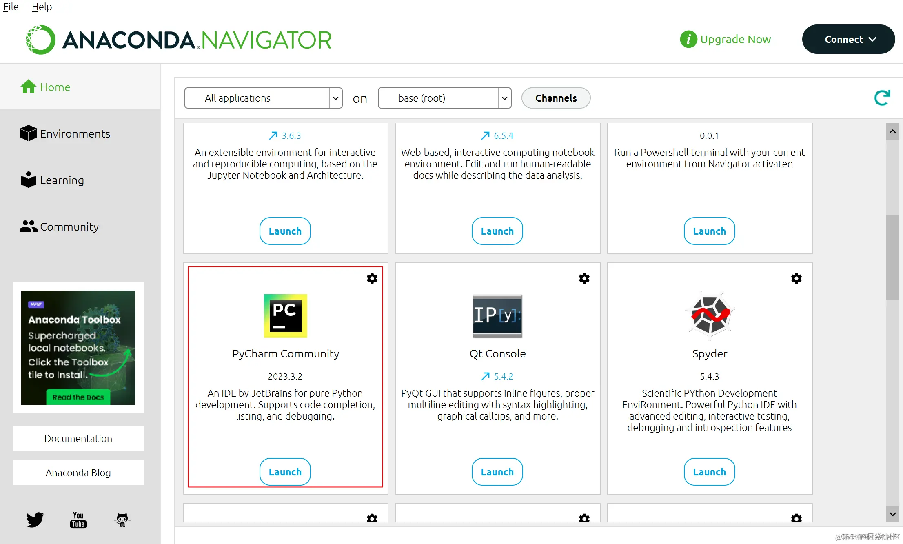Open the Documentation link
Screen dimensions: 903x544
78,438
